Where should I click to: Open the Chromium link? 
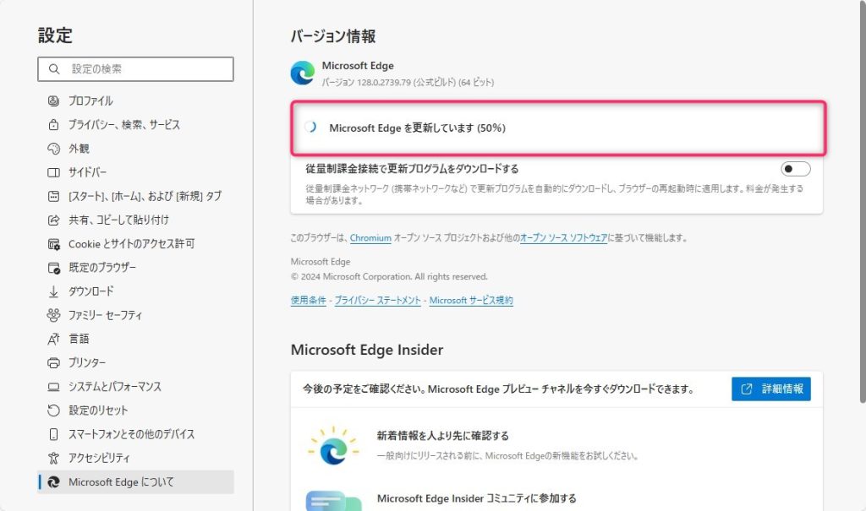tap(370, 238)
